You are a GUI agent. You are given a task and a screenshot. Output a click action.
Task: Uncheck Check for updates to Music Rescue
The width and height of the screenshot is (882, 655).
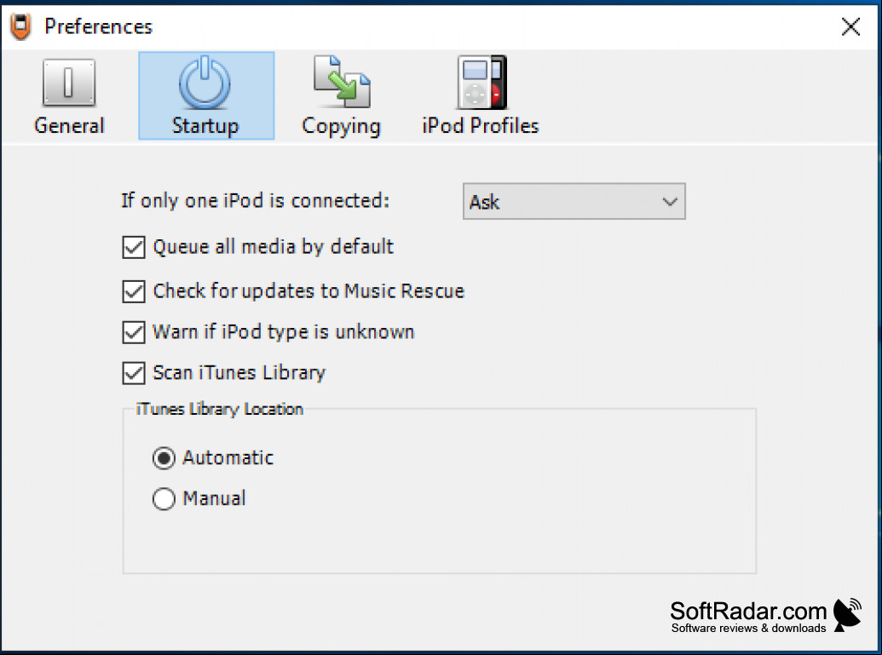133,291
